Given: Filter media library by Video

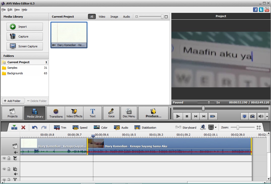Looking at the screenshot, I should pyautogui.click(x=102, y=17).
